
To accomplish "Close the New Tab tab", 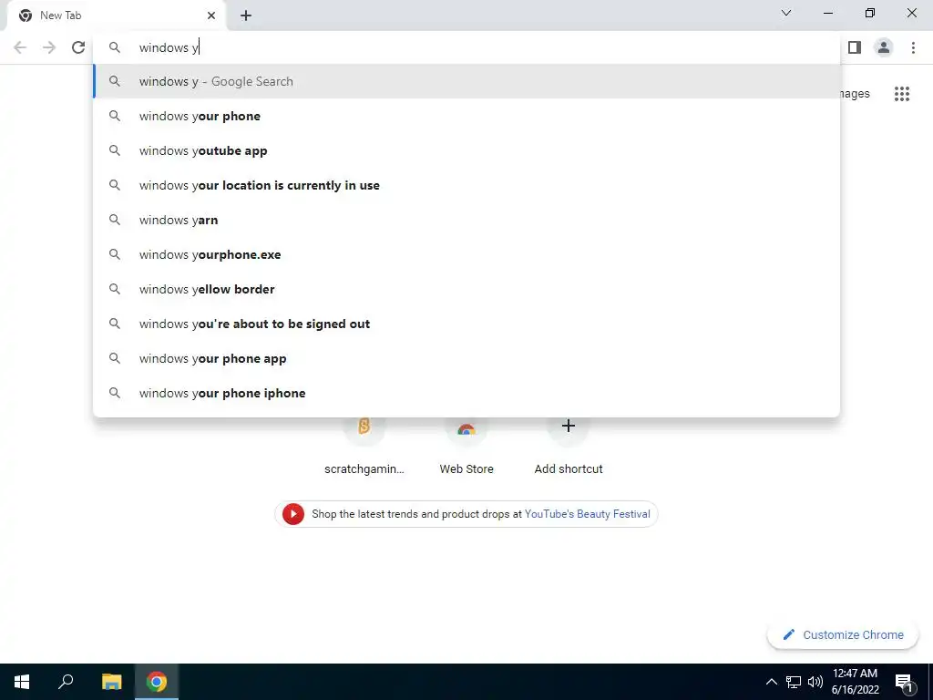I will [x=211, y=15].
